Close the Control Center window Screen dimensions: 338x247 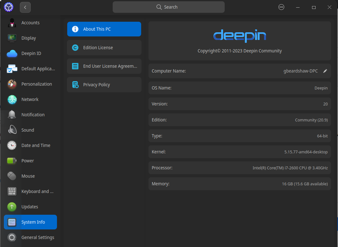330,7
